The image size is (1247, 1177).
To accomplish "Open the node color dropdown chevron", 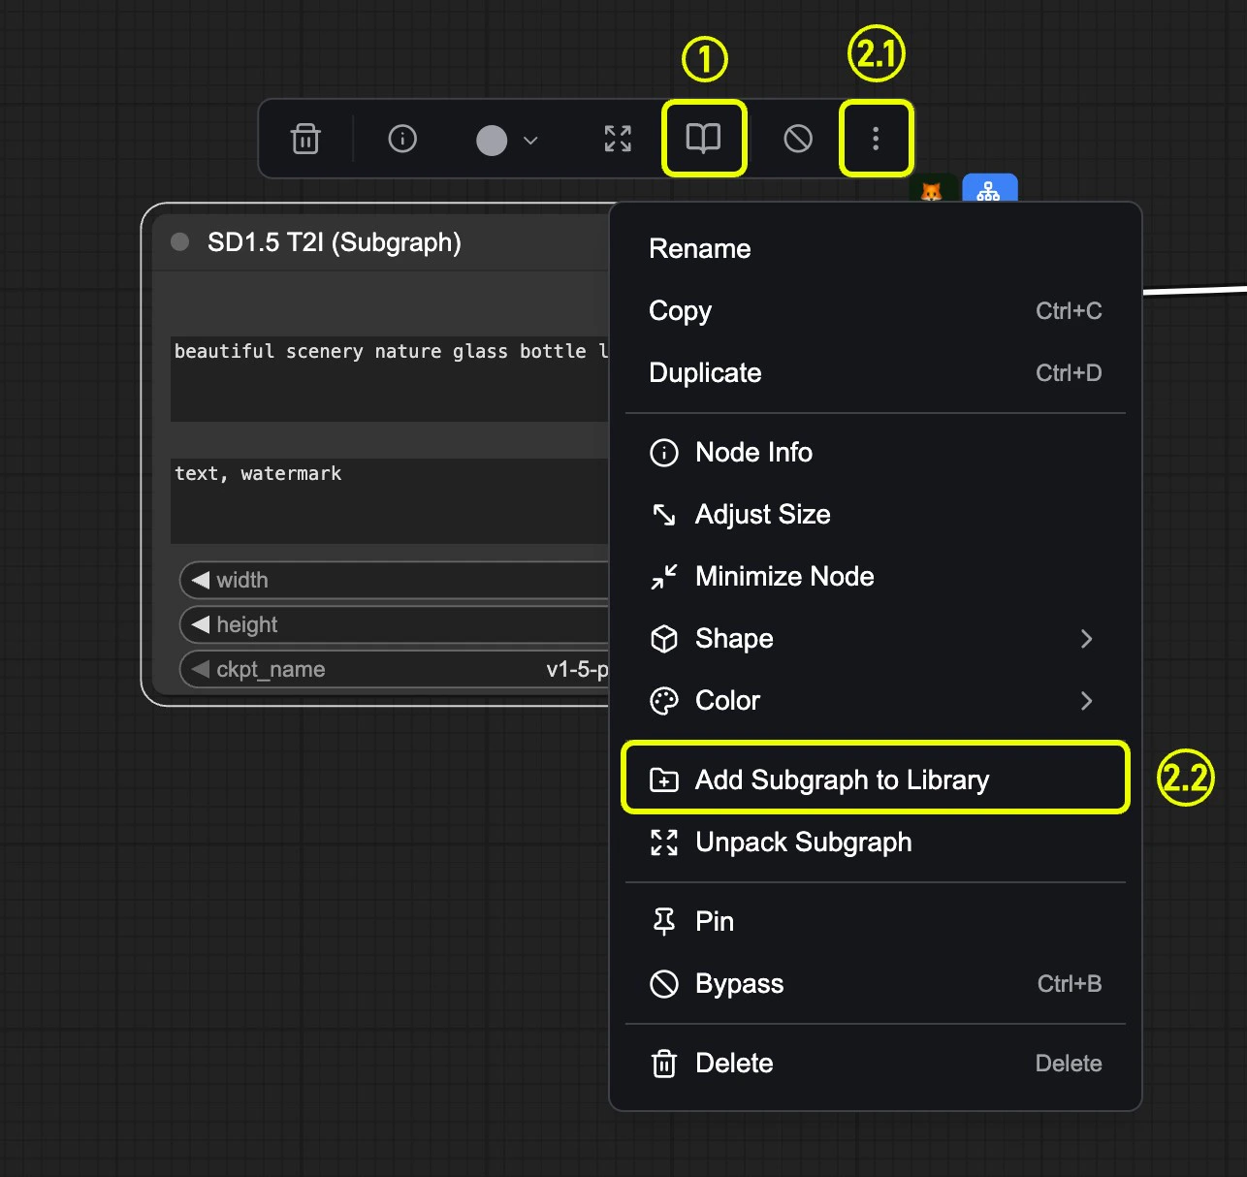I will coord(530,141).
